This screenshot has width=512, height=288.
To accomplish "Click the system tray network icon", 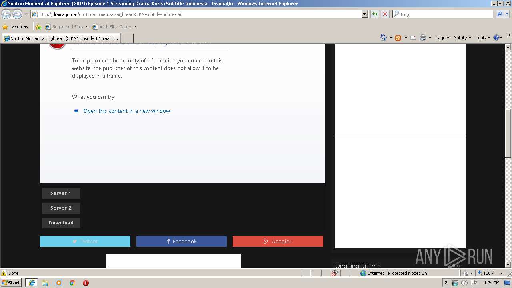I will tap(455, 283).
